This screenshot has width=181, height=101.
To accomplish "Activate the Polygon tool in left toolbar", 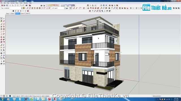I will coord(4,29).
